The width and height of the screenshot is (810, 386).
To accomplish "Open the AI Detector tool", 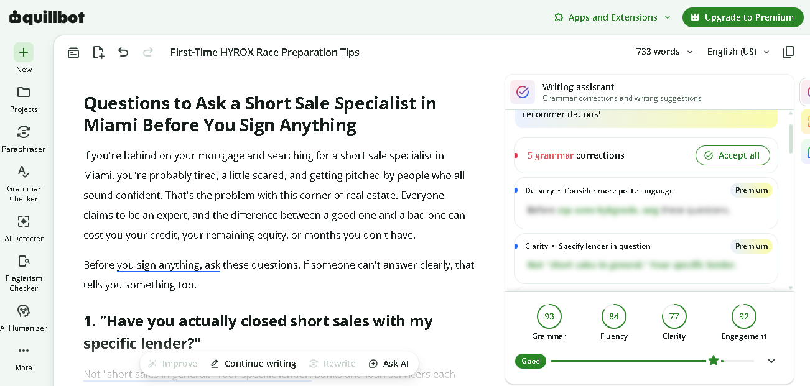I will coord(24,221).
